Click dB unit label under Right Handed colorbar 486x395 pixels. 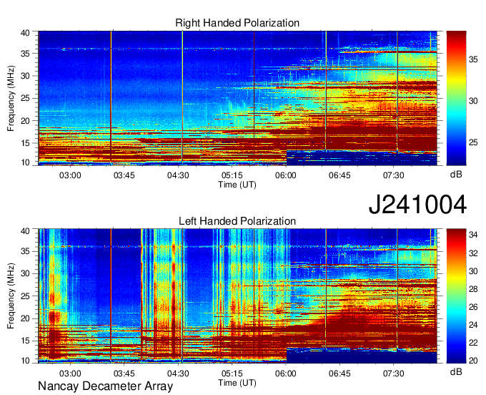point(456,174)
